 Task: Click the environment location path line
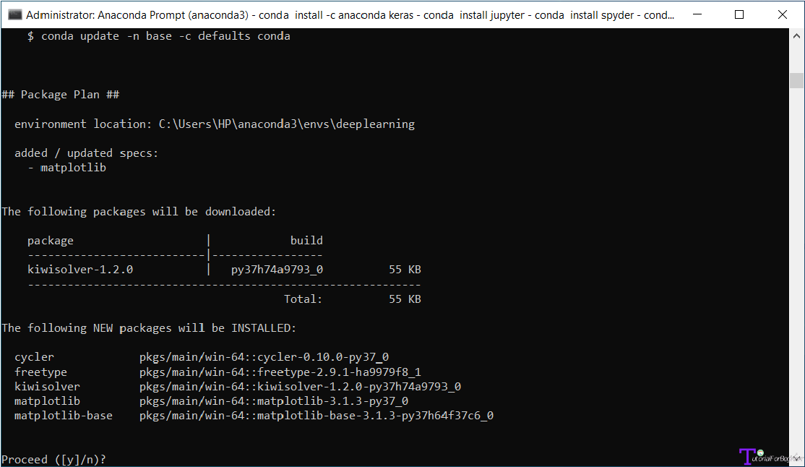point(215,124)
